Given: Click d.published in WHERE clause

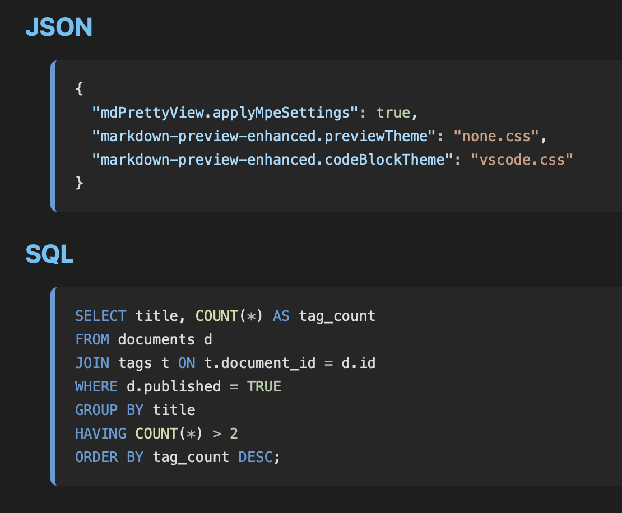Looking at the screenshot, I should (173, 386).
